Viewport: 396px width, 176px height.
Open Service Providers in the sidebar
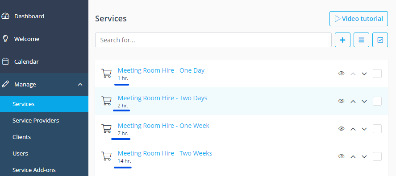36,121
